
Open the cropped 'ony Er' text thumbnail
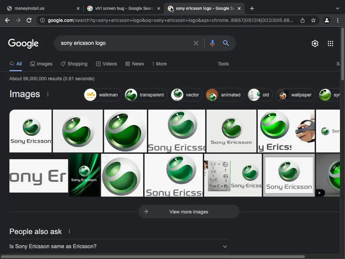(39, 176)
